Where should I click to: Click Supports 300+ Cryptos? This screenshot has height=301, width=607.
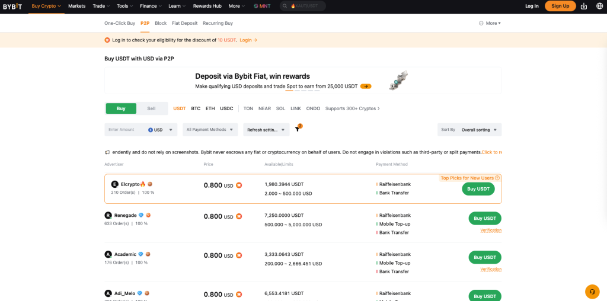(x=352, y=108)
